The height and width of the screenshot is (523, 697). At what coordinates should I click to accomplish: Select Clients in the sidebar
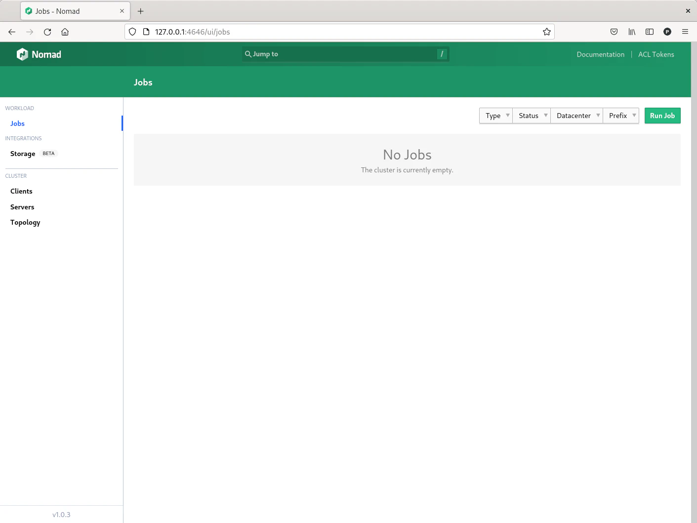coord(21,191)
